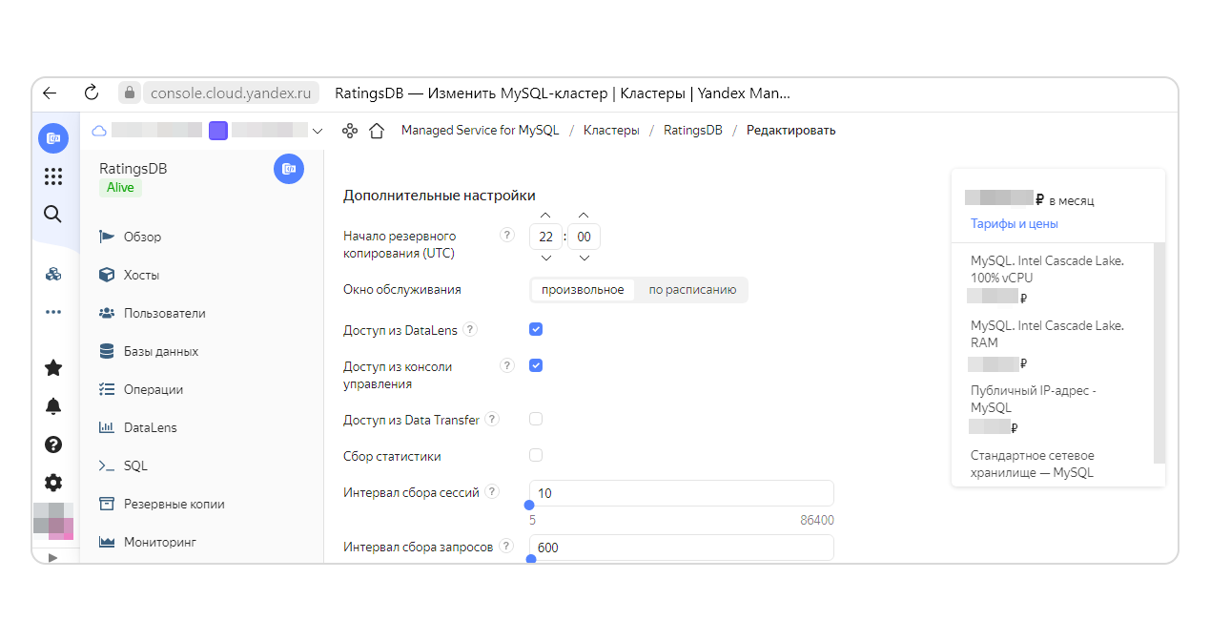Viewport: 1210px width, 641px height.
Task: Show help for Доступ из Data Transfer
Action: tap(492, 420)
